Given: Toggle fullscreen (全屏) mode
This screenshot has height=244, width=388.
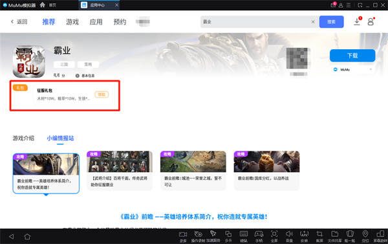Looking at the screenshot, I should click(274, 236).
